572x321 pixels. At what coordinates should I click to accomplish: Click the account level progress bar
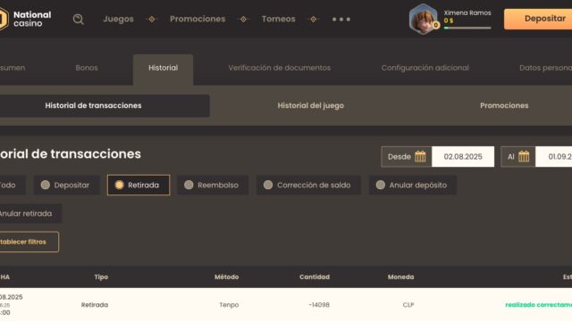[467, 28]
